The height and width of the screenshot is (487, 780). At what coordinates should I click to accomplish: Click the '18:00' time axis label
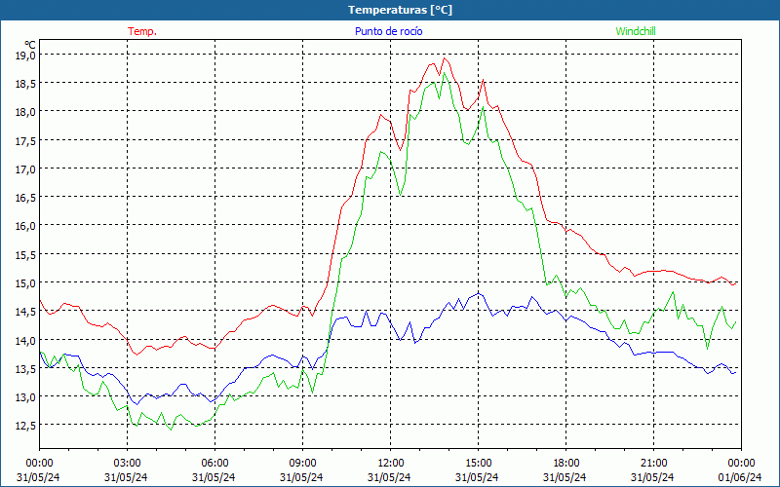[565, 463]
